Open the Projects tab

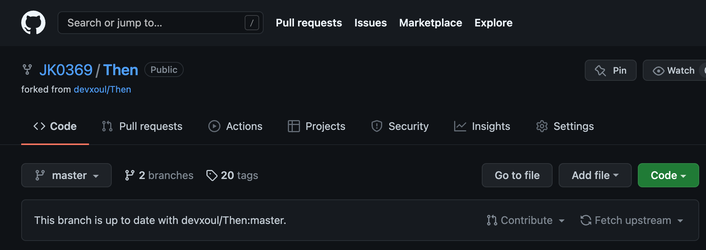pyautogui.click(x=316, y=126)
